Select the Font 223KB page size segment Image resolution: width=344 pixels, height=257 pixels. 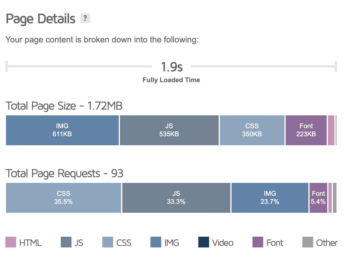306,130
